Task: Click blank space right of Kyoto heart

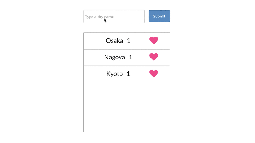Action: click(164, 74)
